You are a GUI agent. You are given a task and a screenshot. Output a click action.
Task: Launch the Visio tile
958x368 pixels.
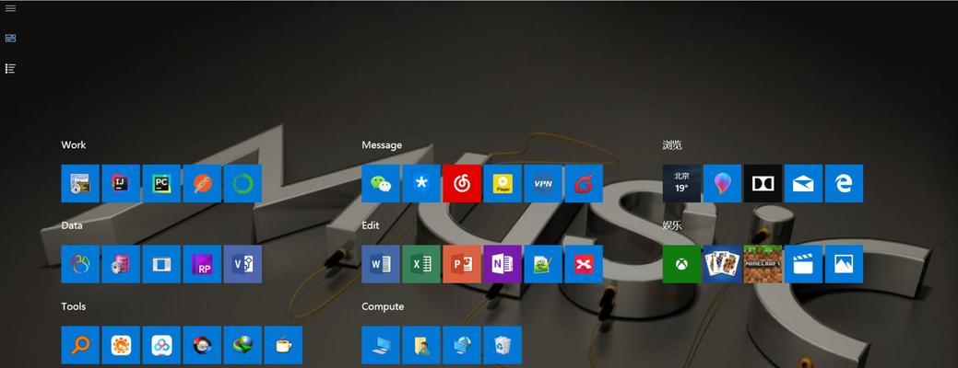pos(242,264)
